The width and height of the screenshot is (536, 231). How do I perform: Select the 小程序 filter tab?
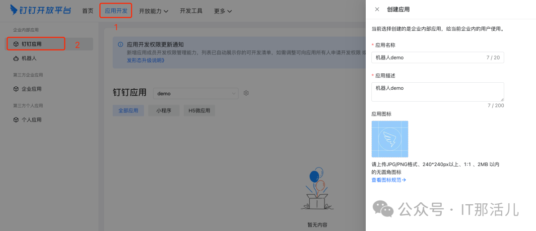pos(164,111)
